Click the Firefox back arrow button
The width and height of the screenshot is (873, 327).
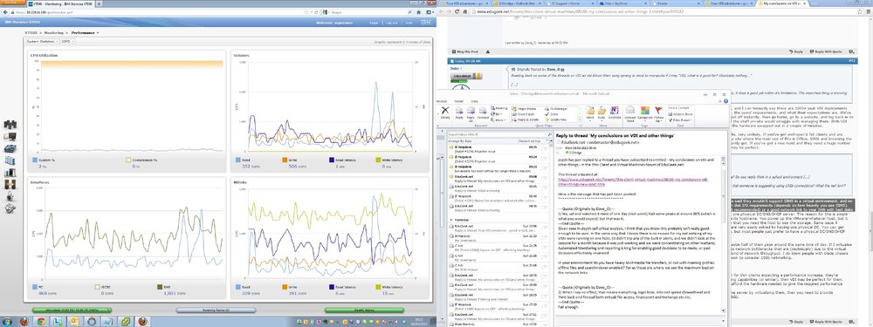pyautogui.click(x=5, y=11)
